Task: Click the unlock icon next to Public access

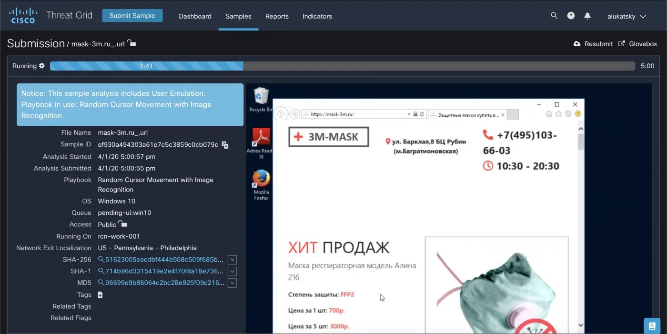Action: tap(122, 224)
